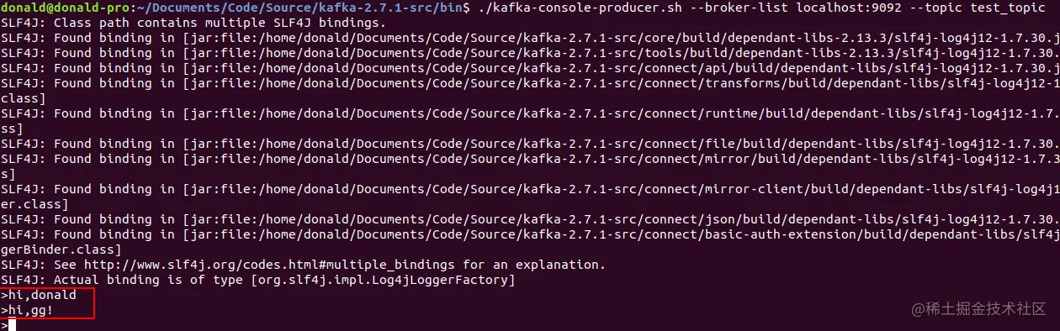The height and width of the screenshot is (331, 1060).
Task: Click the connect/json binding line
Action: (530, 219)
